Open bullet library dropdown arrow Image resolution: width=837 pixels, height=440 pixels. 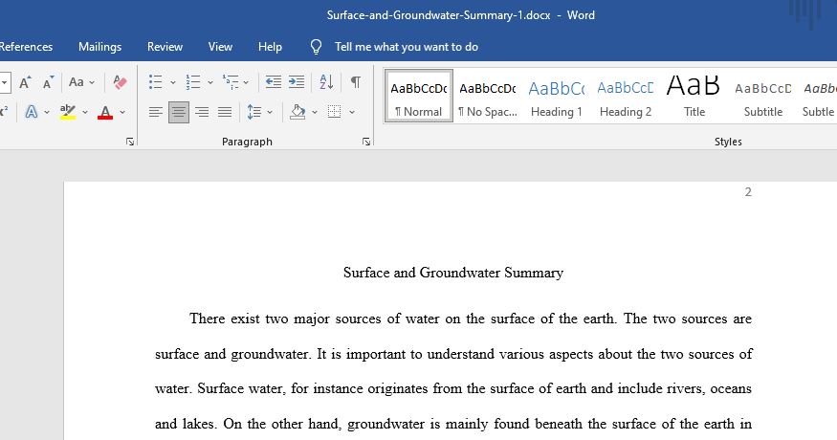click(x=172, y=82)
